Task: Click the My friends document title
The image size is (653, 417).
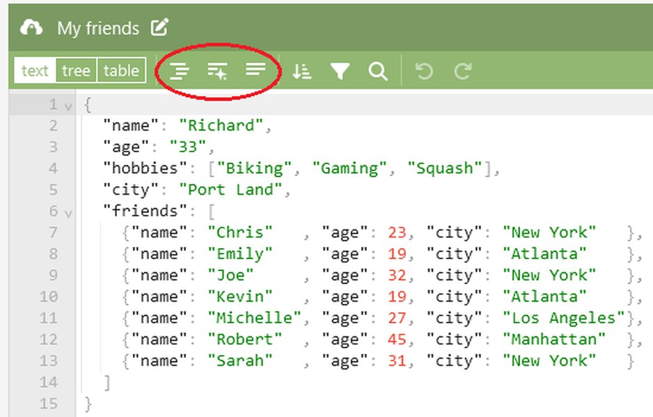Action: click(98, 28)
